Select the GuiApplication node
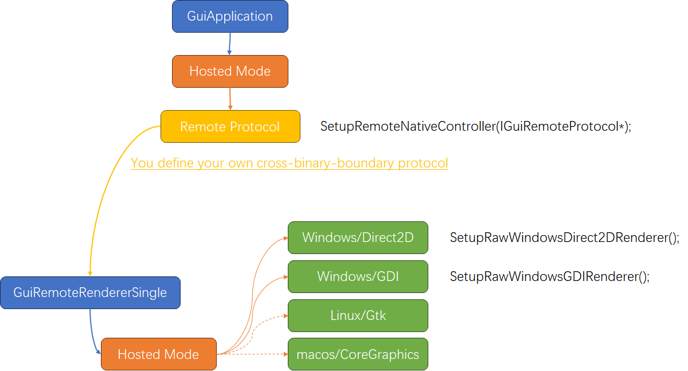 (x=230, y=16)
